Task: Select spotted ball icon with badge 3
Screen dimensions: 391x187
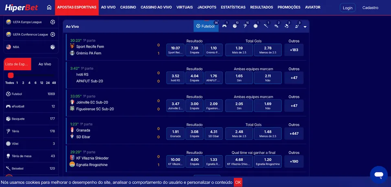Action: 287,26
